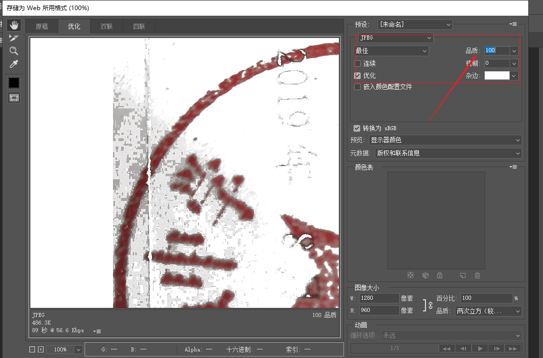Select the Eyedropper tool
The width and height of the screenshot is (543, 358).
(x=14, y=64)
